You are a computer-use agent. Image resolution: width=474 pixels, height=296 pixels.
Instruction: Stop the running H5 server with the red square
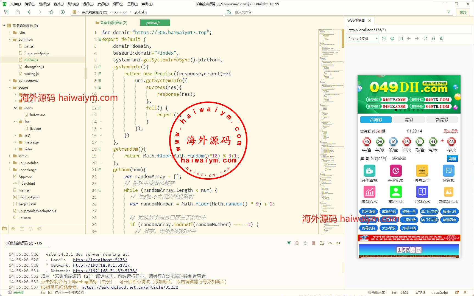(314, 243)
